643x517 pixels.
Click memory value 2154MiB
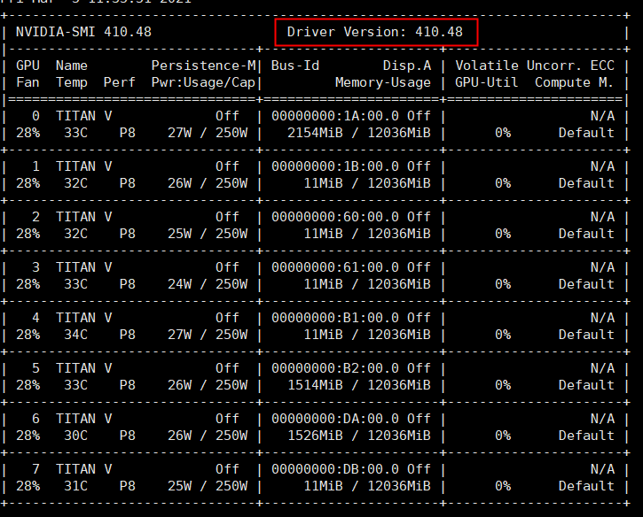[x=315, y=133]
